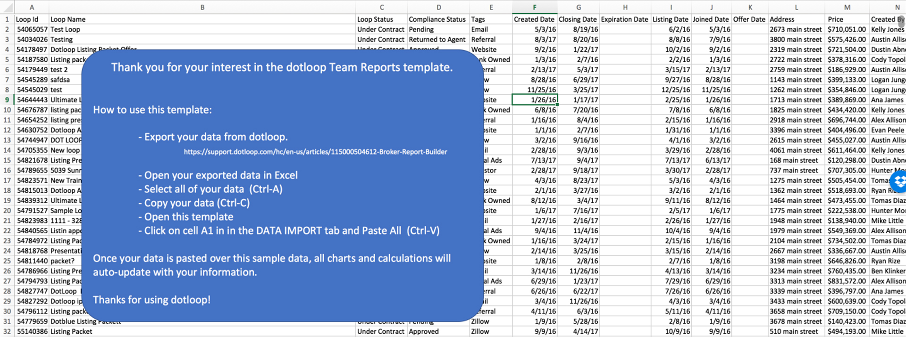Select price cell $831,572.00
This screenshot has width=906, height=337.
(847, 281)
